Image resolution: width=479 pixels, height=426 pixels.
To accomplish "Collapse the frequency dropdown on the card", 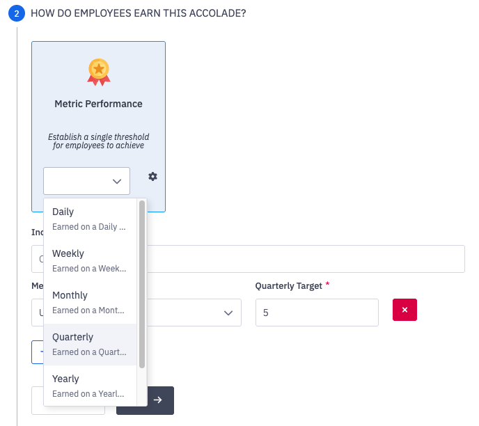I will (86, 181).
